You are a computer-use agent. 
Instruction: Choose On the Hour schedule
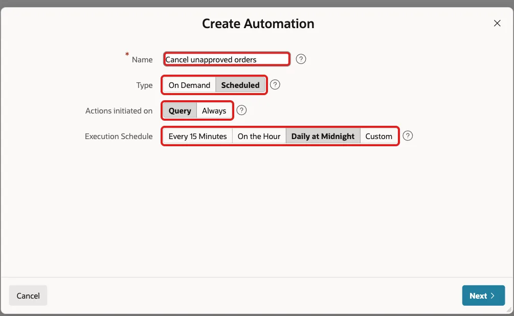259,136
